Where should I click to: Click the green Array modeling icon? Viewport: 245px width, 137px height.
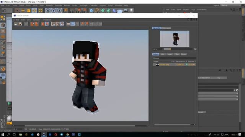coord(108,11)
